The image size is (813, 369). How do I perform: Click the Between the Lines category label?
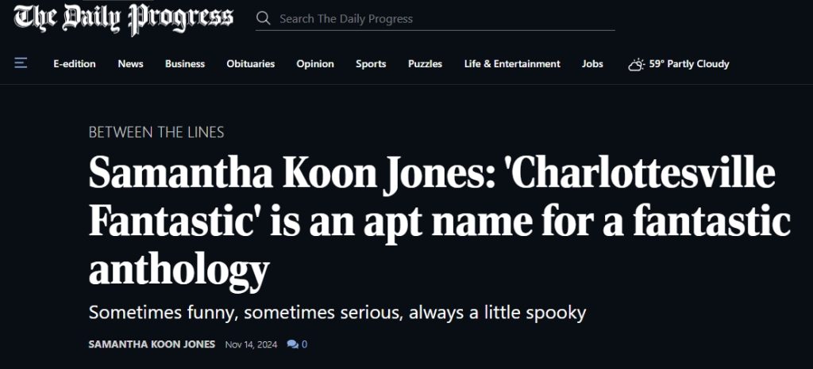point(156,132)
